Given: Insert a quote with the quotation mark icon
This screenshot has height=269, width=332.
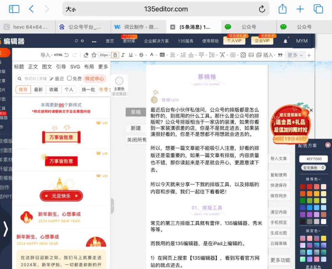Looking at the screenshot, I should [x=280, y=55].
